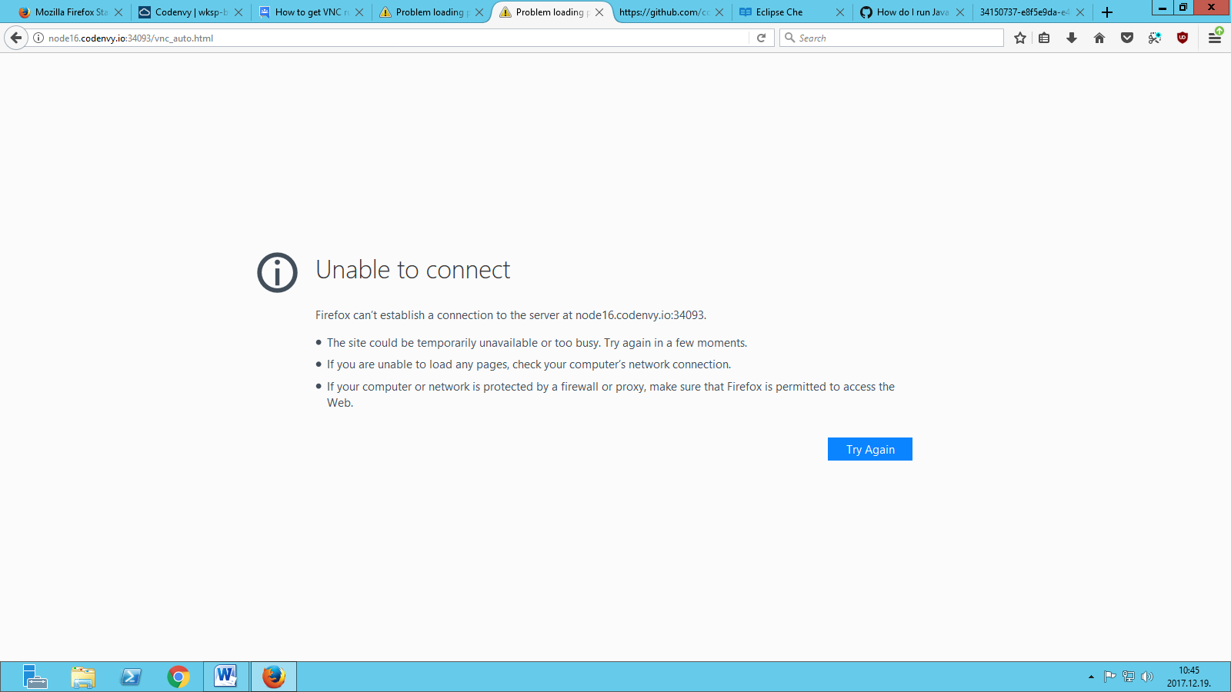Open a new tab with plus button
The height and width of the screenshot is (692, 1231).
(x=1107, y=12)
